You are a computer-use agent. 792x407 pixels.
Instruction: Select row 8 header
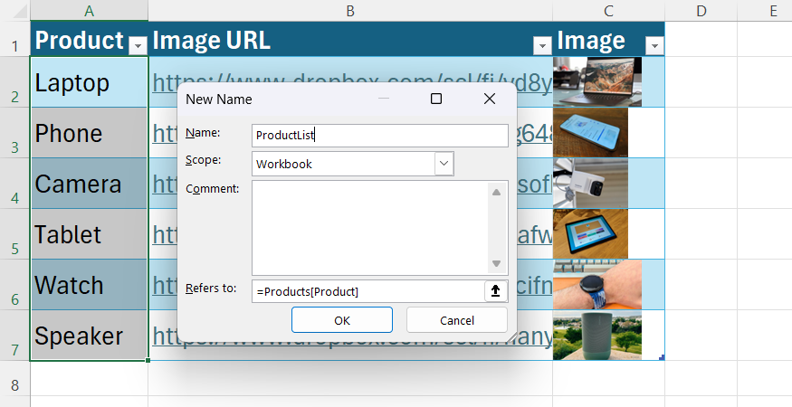tap(15, 379)
